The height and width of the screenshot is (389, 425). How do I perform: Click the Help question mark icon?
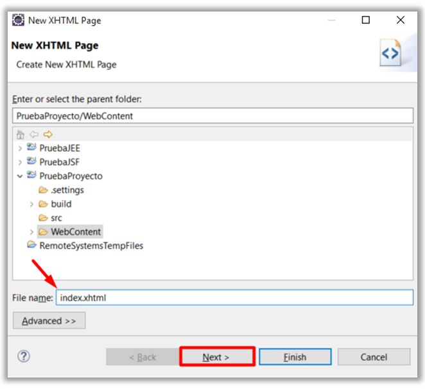(23, 357)
